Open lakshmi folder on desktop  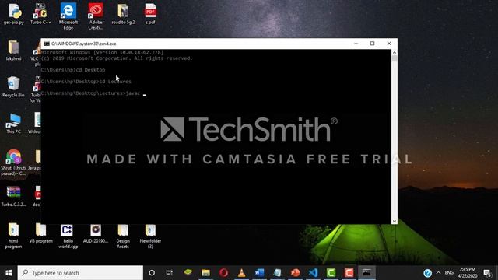(x=13, y=50)
